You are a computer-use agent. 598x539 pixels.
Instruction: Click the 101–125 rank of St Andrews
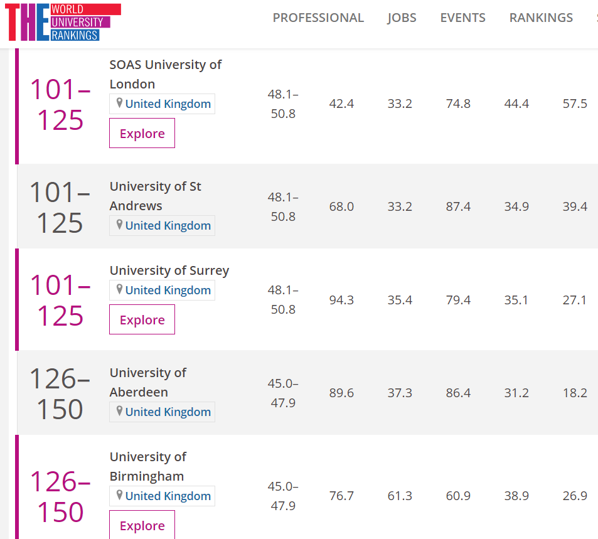[x=60, y=208]
